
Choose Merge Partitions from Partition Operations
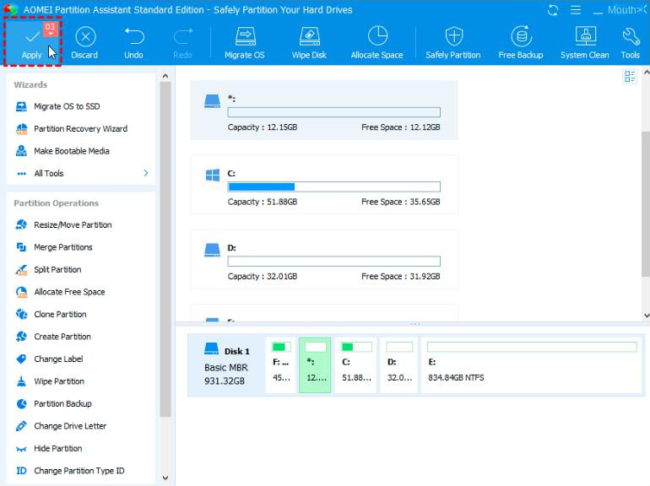pyautogui.click(x=63, y=247)
